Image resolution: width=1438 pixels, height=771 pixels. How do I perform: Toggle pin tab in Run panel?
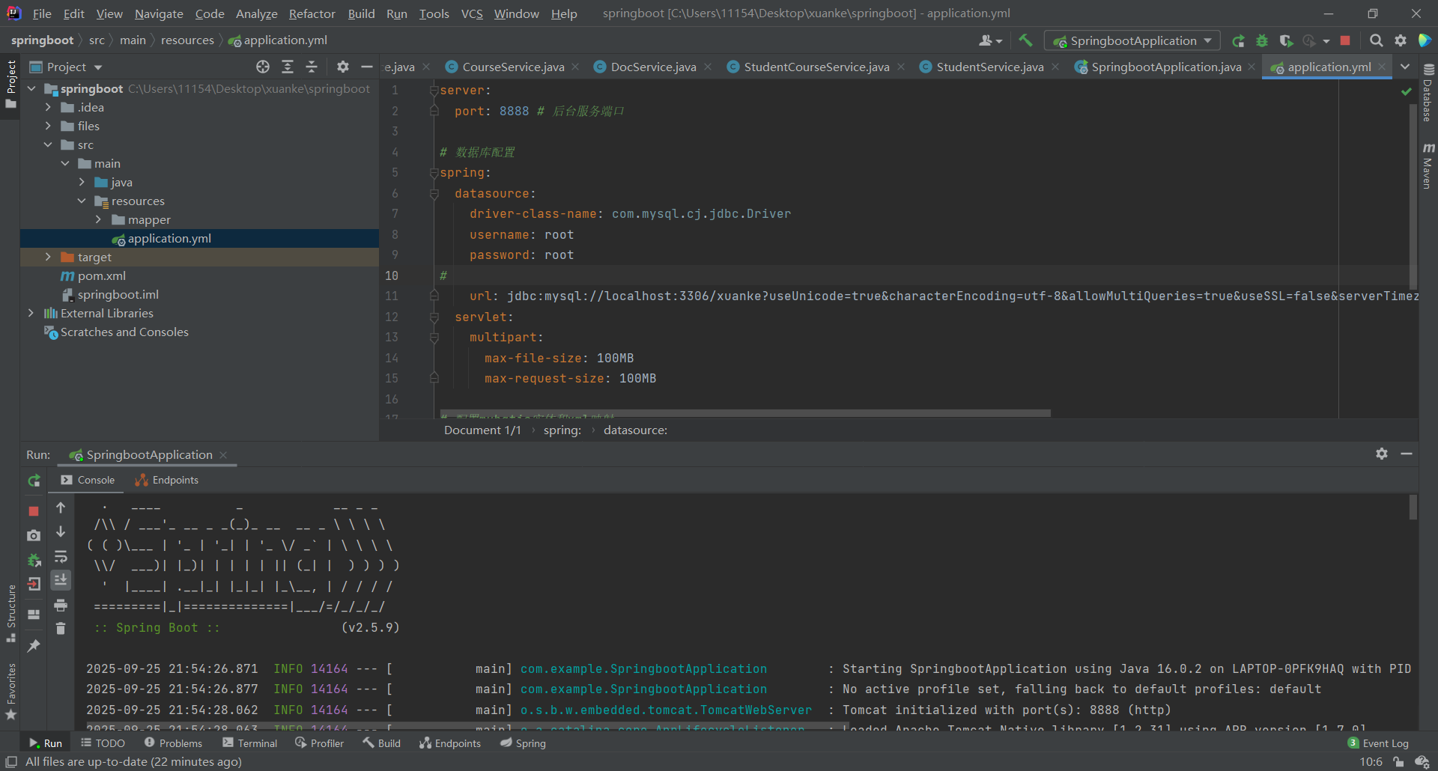[34, 645]
